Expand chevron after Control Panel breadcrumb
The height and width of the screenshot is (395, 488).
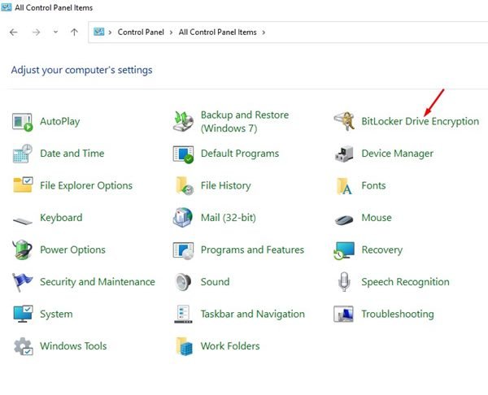pos(171,33)
